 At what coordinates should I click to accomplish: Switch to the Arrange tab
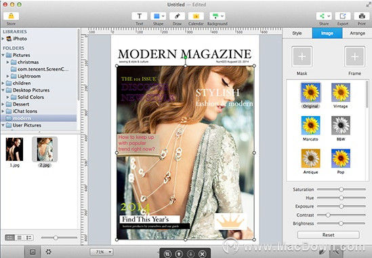point(357,33)
